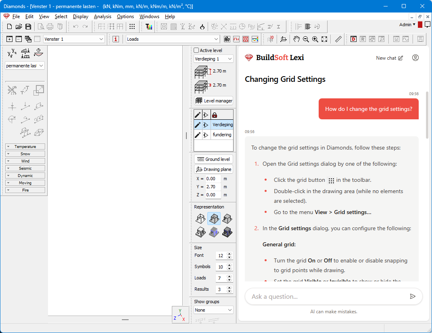Click the red info icon in toolbar

tap(116, 39)
